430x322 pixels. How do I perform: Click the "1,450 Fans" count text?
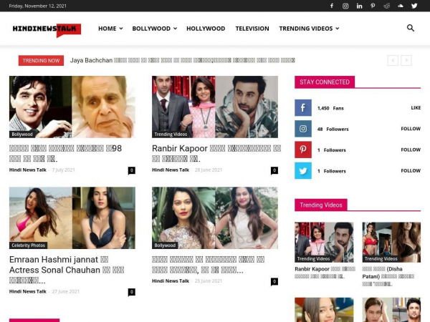point(330,108)
